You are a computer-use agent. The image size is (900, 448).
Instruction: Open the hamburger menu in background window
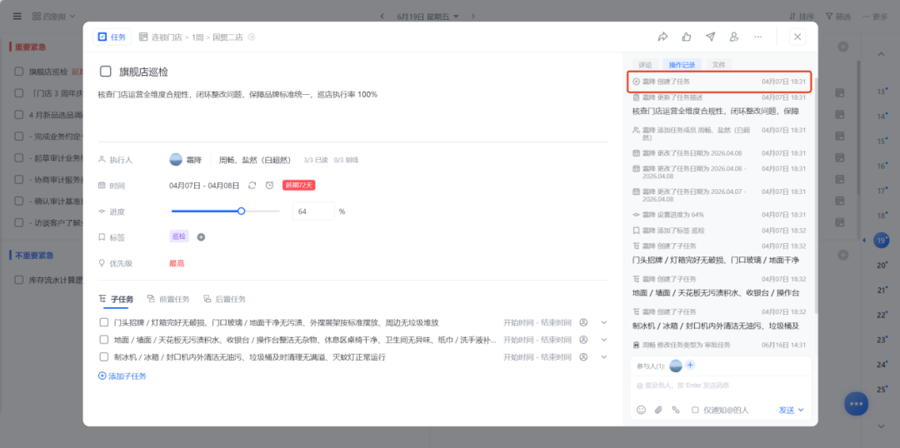pyautogui.click(x=17, y=16)
